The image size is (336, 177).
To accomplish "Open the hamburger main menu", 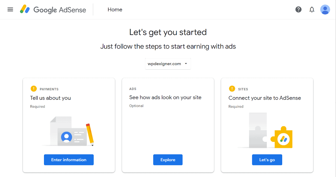I will 10,10.
